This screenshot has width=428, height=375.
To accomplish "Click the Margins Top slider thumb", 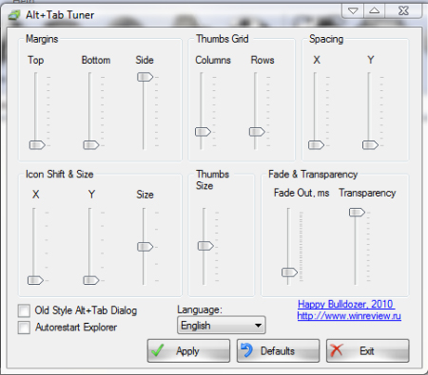I will pos(37,145).
